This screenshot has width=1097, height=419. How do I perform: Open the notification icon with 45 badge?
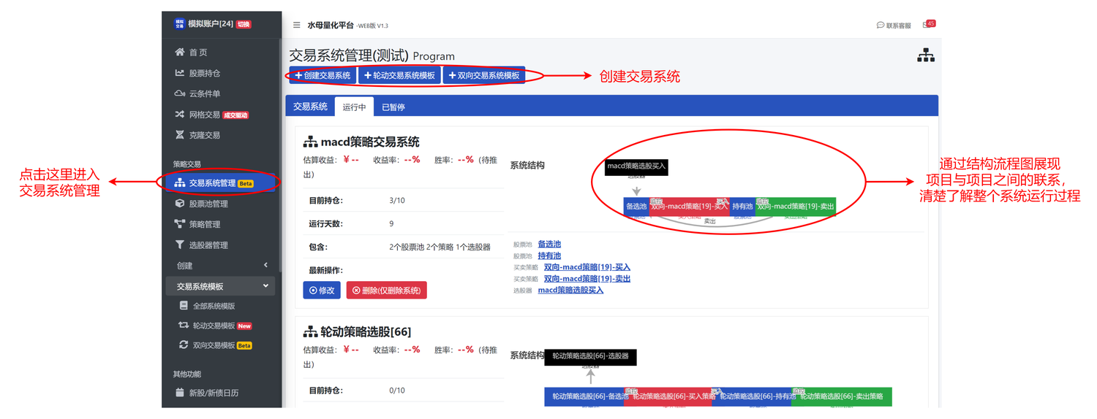[928, 24]
